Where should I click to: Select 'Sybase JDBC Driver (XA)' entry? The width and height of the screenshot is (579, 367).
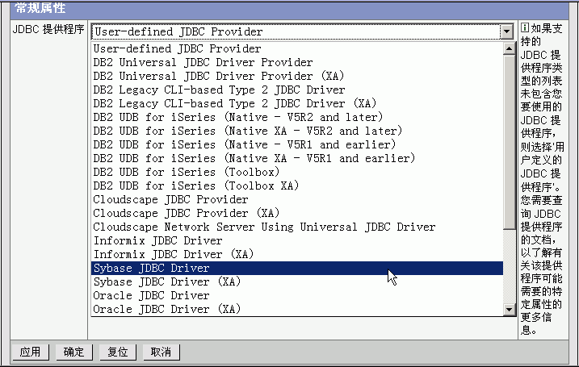point(297,282)
